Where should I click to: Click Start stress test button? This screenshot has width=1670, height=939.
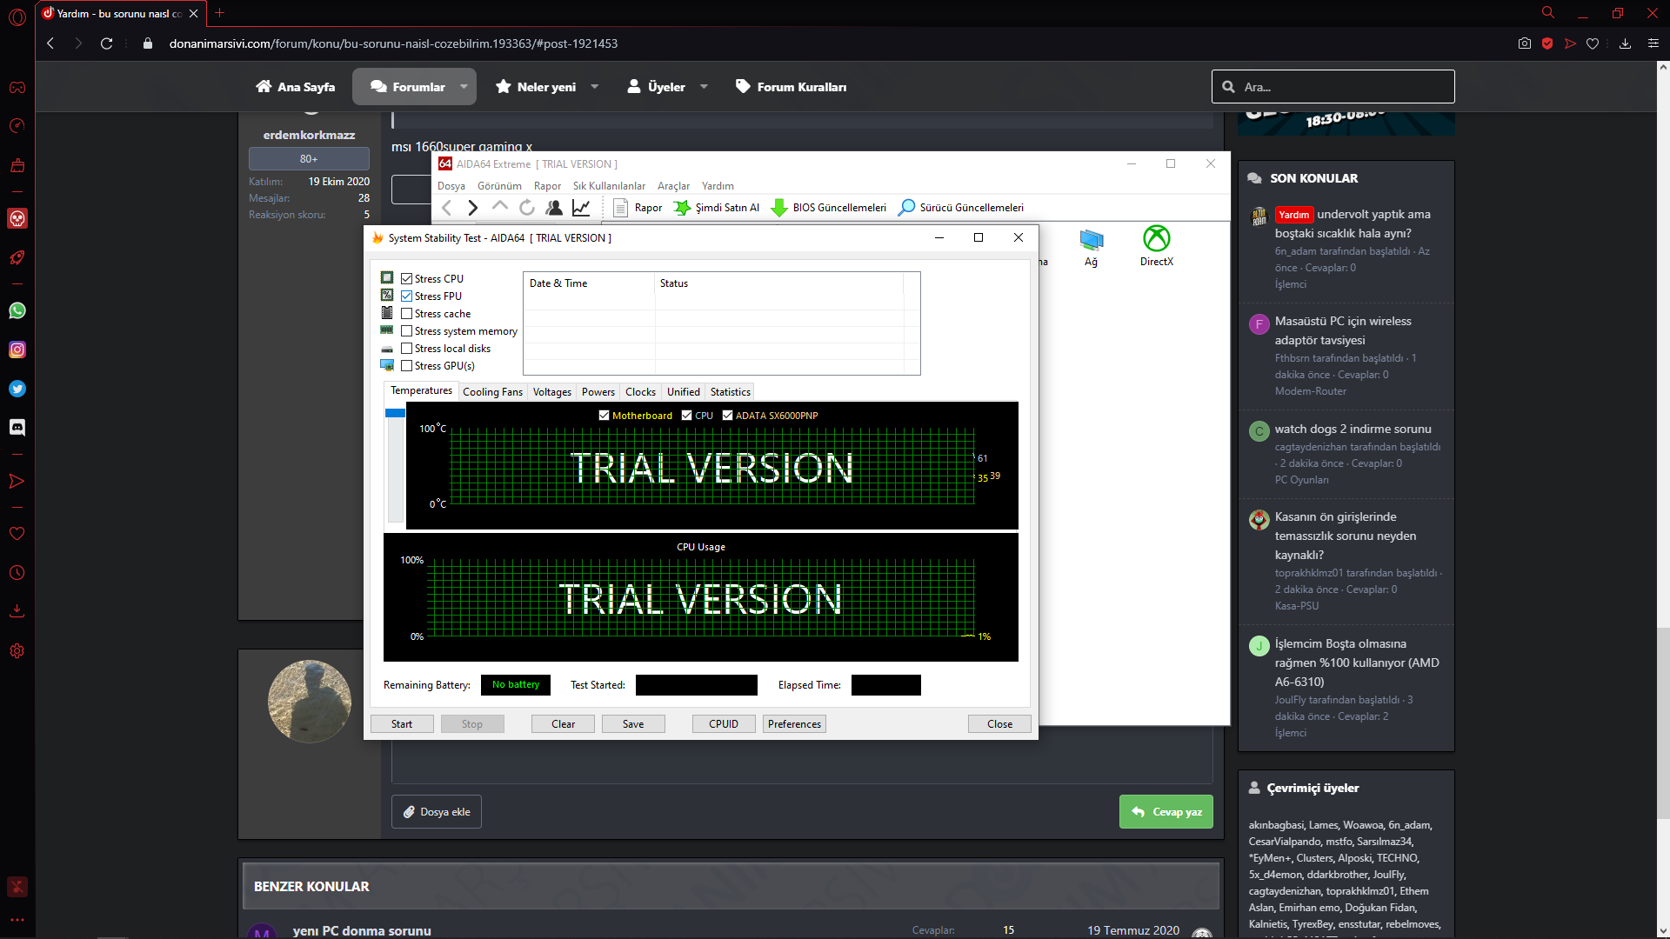click(x=402, y=724)
